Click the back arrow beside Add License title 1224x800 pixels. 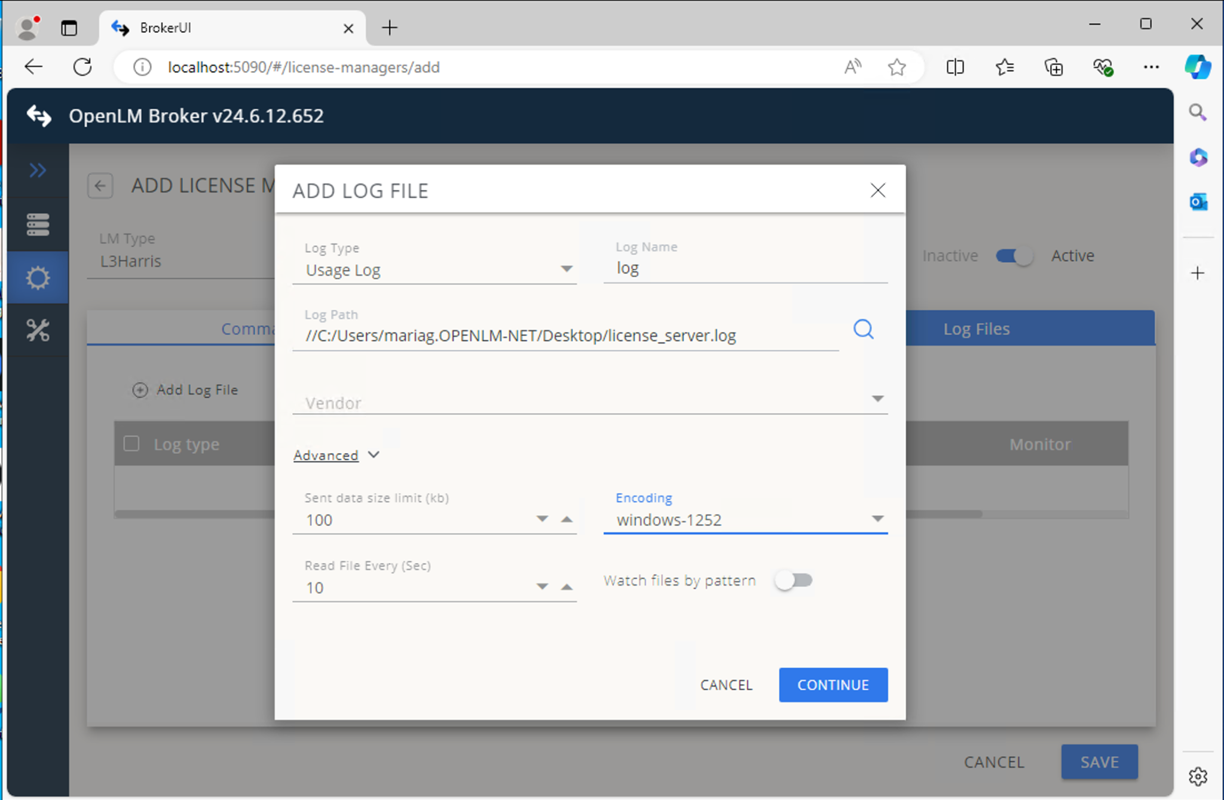100,186
